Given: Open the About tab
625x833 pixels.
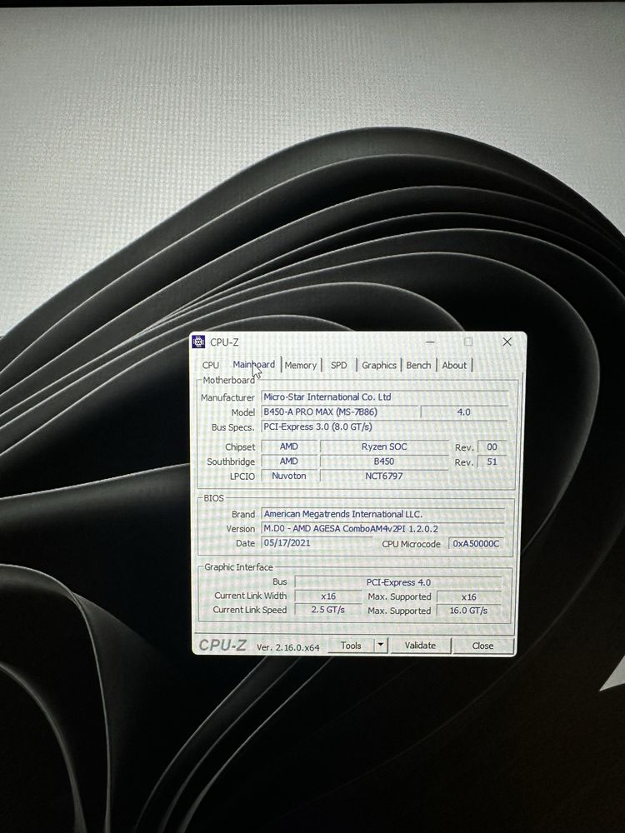Looking at the screenshot, I should (x=454, y=365).
